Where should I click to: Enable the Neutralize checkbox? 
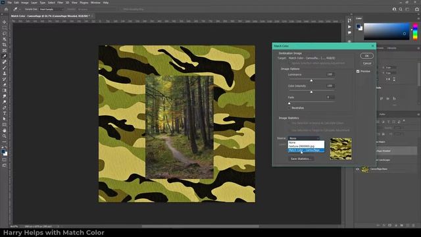[289, 108]
